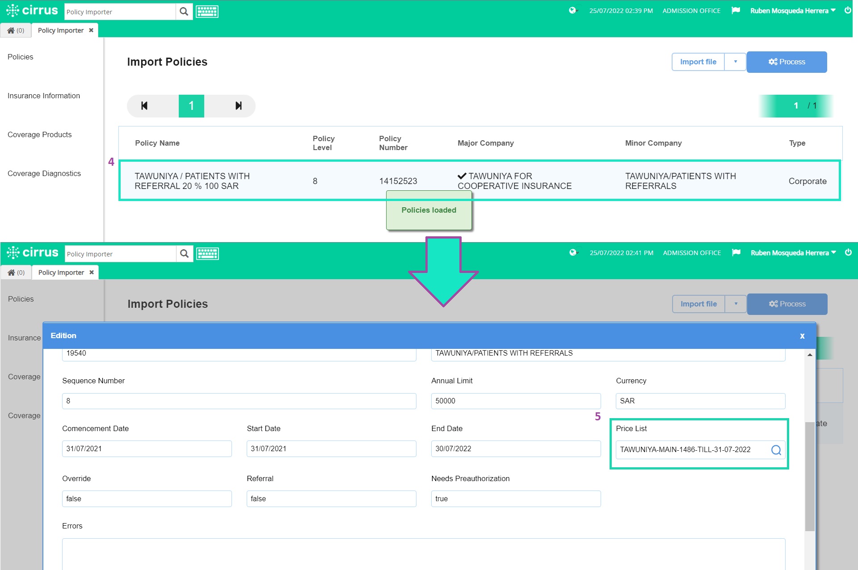Screen dimensions: 858x570
Task: Open the Home (0) tab in the 02:41 PM window
Action: [x=17, y=272]
